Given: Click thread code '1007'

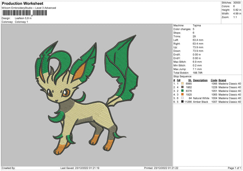Looking at the screenshot, I should 214,102.
